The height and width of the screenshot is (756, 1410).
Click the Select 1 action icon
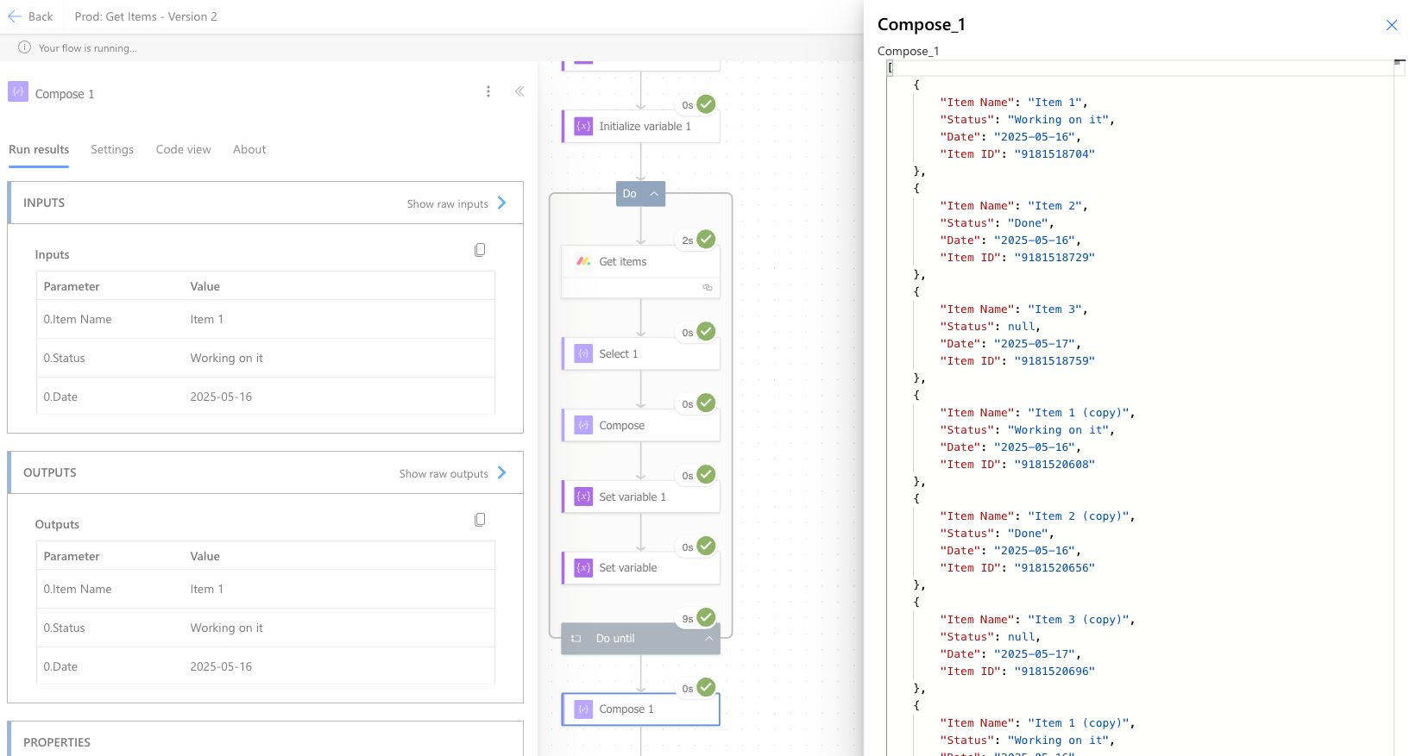point(583,353)
